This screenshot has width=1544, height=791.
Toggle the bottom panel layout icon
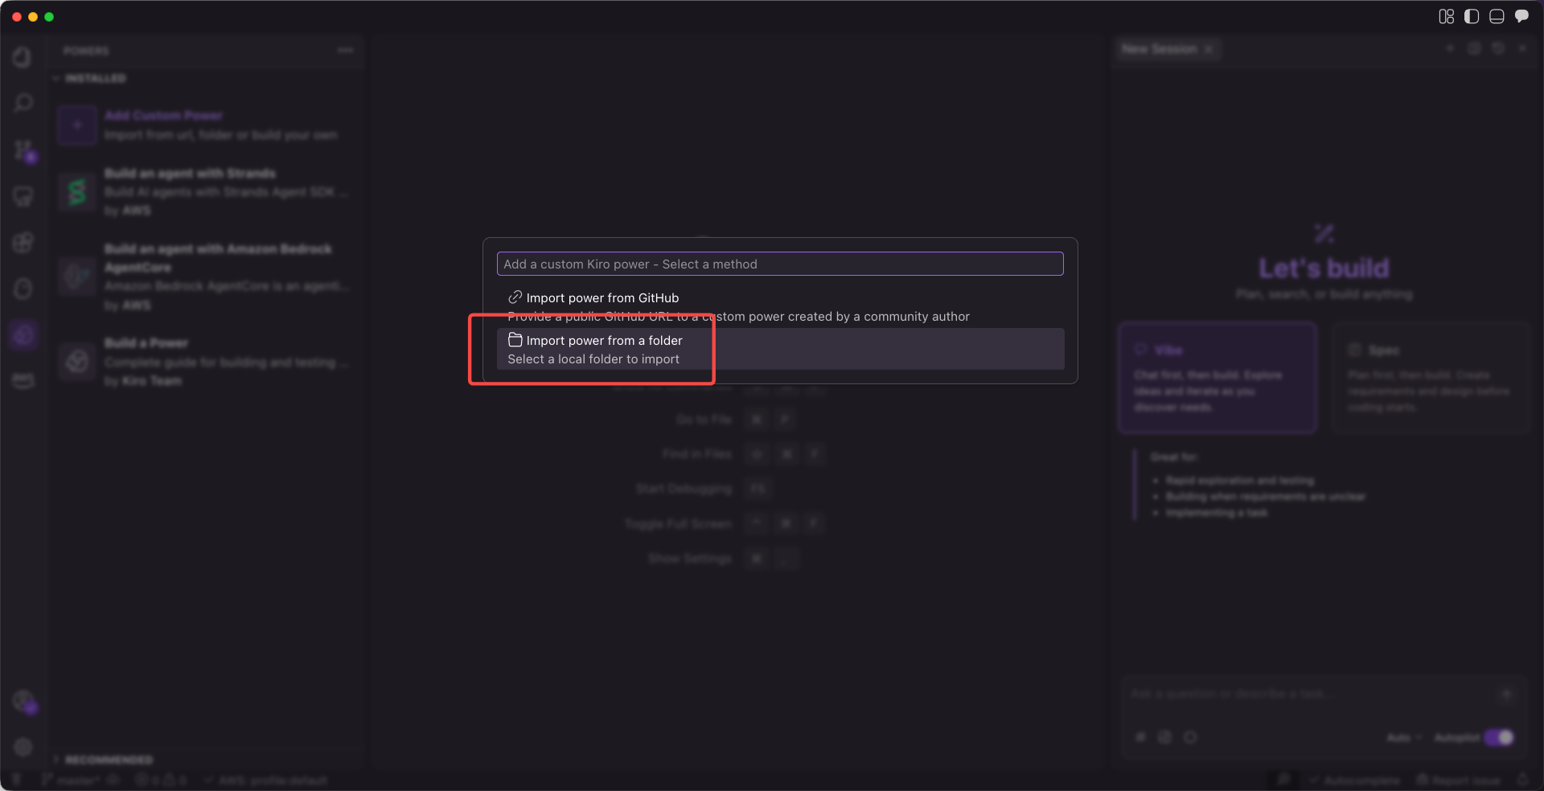click(x=1497, y=17)
